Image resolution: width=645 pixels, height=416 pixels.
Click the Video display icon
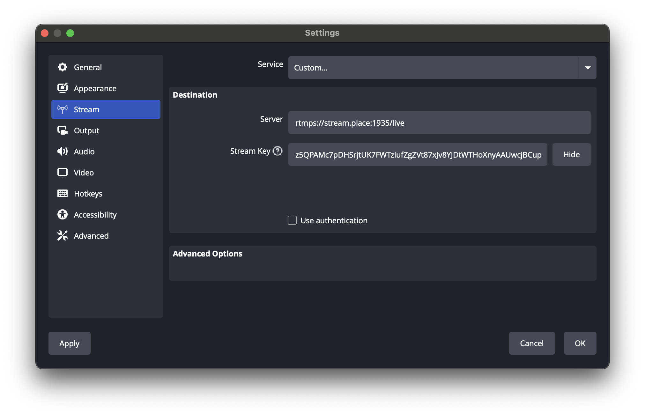click(x=63, y=173)
